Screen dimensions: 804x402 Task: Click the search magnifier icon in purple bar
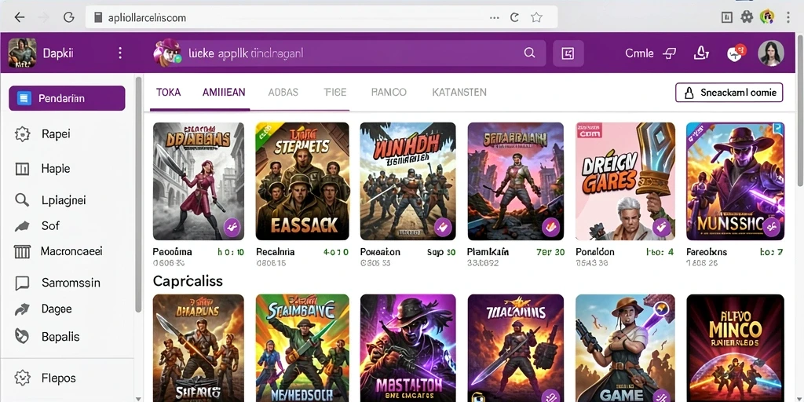[529, 53]
